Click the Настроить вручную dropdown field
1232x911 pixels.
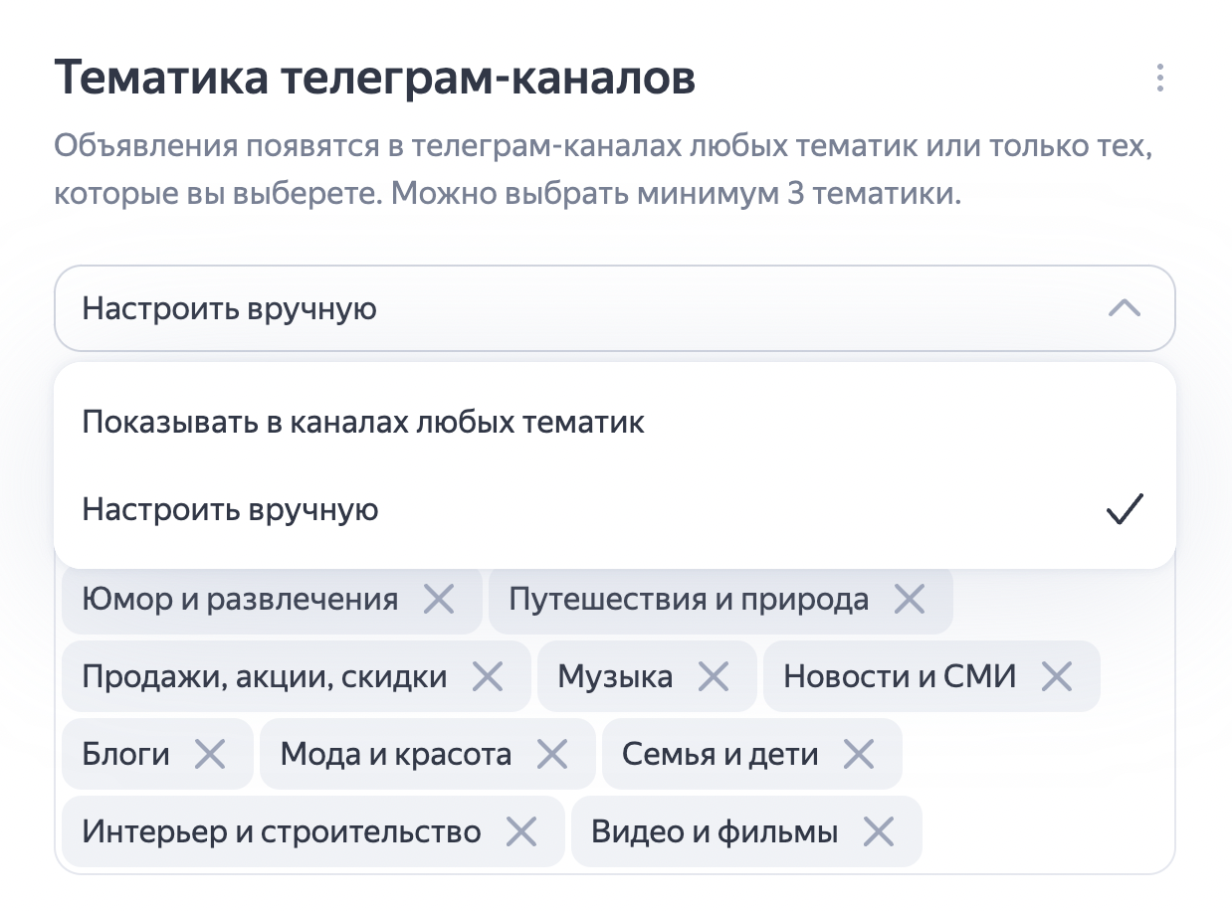tap(615, 308)
